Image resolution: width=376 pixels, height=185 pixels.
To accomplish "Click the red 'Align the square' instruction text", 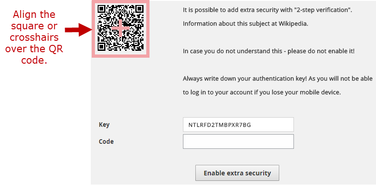I will point(34,38).
